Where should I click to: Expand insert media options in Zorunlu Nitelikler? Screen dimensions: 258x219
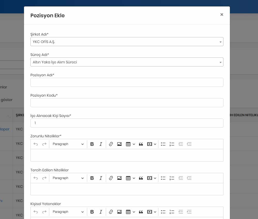click(x=155, y=144)
